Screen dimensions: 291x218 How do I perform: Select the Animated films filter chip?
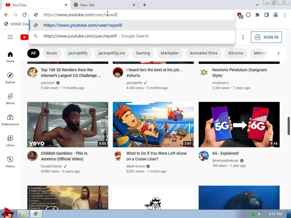[x=203, y=53]
